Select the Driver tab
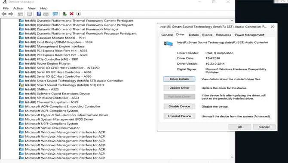This screenshot has height=163, width=288. (181, 34)
